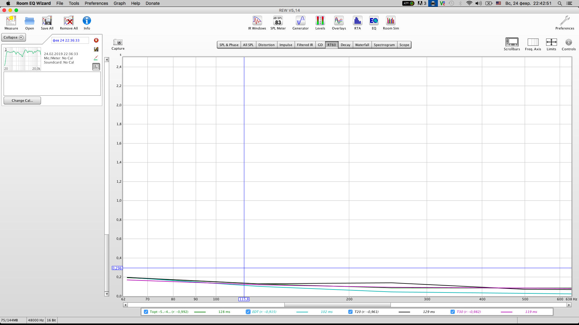This screenshot has width=579, height=325.
Task: Uncheck the EDT trace checkbox
Action: coord(248,312)
